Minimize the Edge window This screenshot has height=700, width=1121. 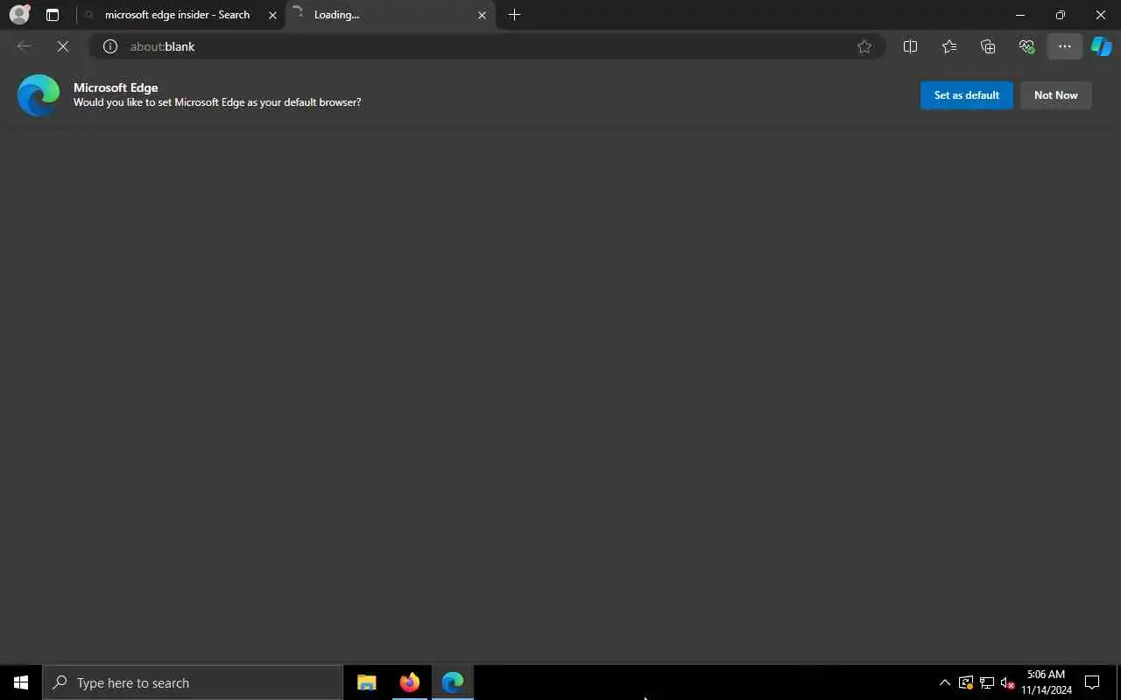point(1020,15)
